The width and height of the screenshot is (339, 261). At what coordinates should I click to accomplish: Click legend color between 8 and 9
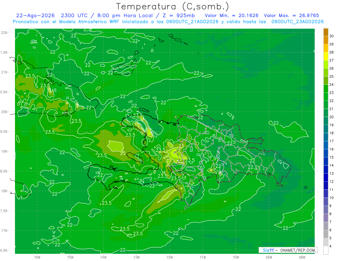(326, 210)
